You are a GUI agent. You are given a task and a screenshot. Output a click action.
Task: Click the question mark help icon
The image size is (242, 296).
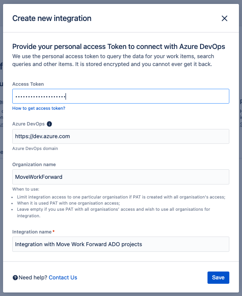15,278
